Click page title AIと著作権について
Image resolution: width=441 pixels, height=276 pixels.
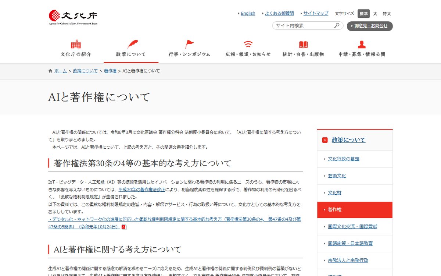[x=100, y=97]
